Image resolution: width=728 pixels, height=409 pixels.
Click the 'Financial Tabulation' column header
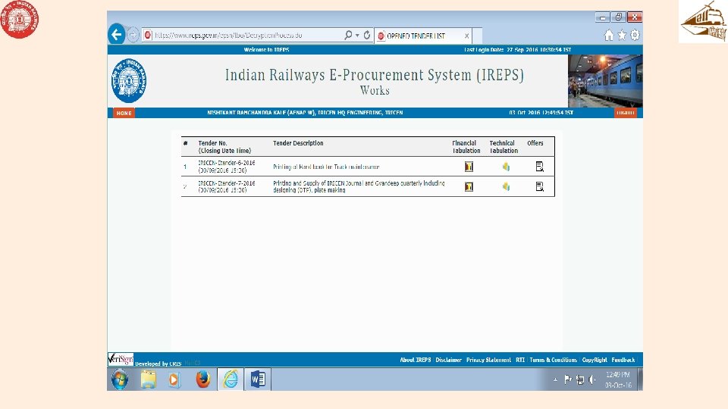tap(466, 147)
